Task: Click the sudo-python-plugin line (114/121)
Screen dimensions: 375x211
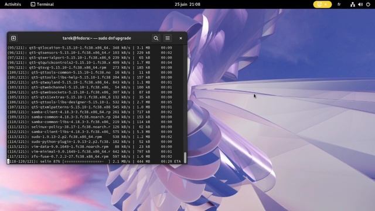Action: pos(90,142)
